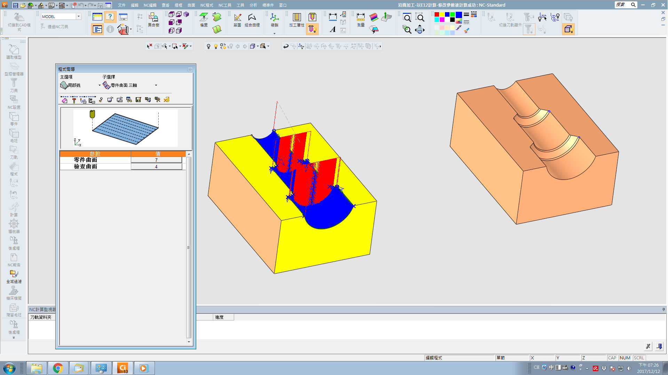Screen dimensions: 668x375
Task: Click the paintbrush color icon
Action: pyautogui.click(x=467, y=31)
